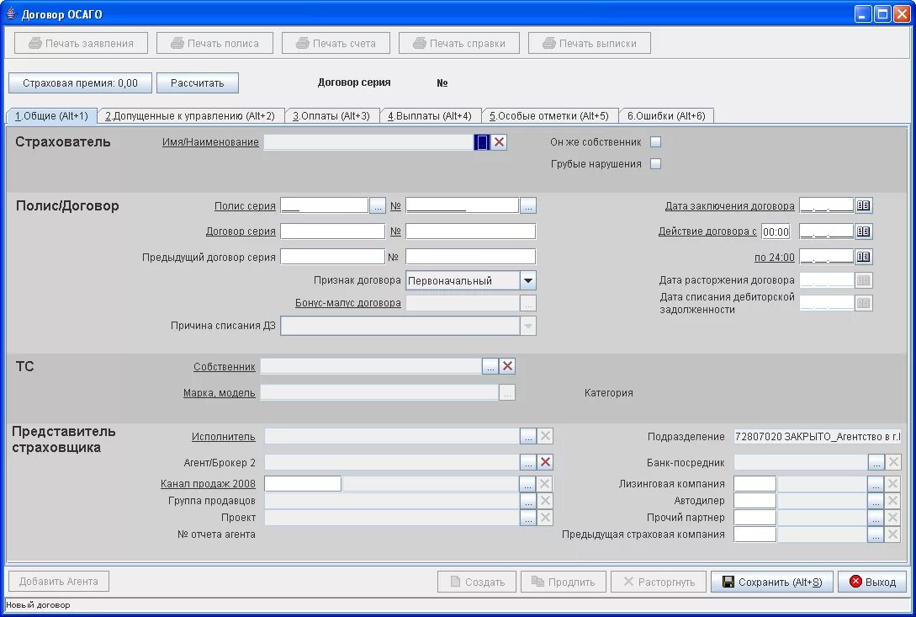Image resolution: width=916 pixels, height=617 pixels.
Task: Click Печать заявления button
Action: point(82,43)
